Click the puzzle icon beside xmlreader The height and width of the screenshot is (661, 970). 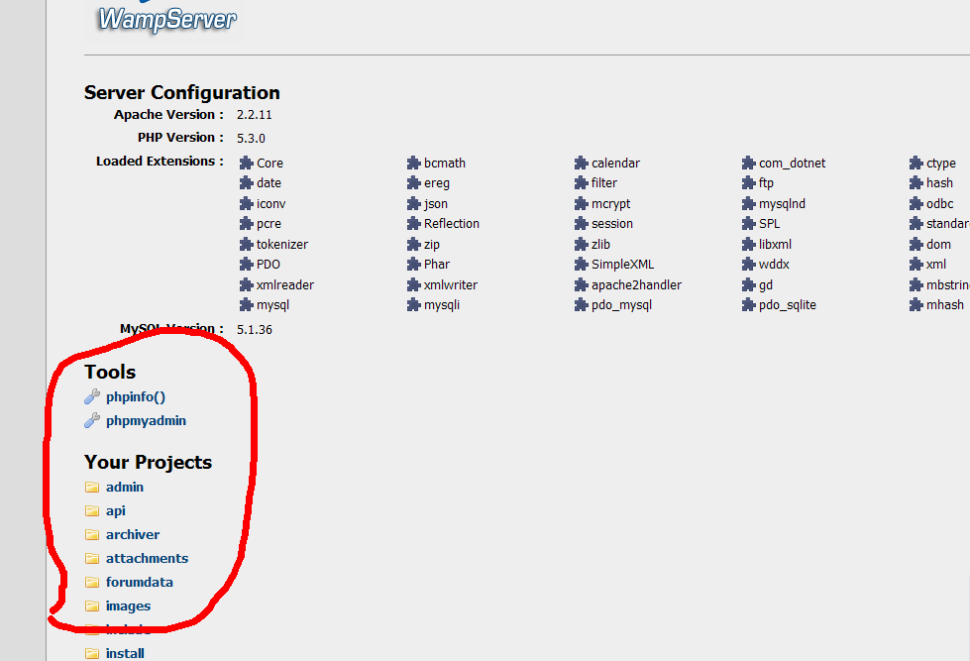(246, 284)
